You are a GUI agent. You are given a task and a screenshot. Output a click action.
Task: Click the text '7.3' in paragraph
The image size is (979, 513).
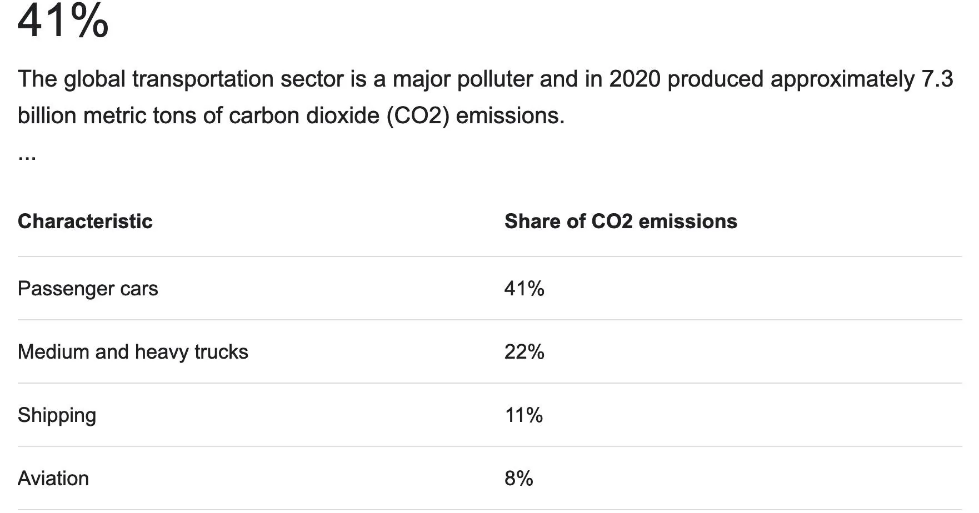pos(937,79)
